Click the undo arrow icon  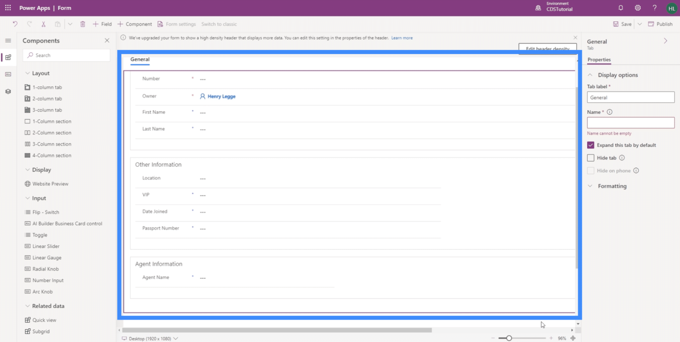[x=15, y=24]
